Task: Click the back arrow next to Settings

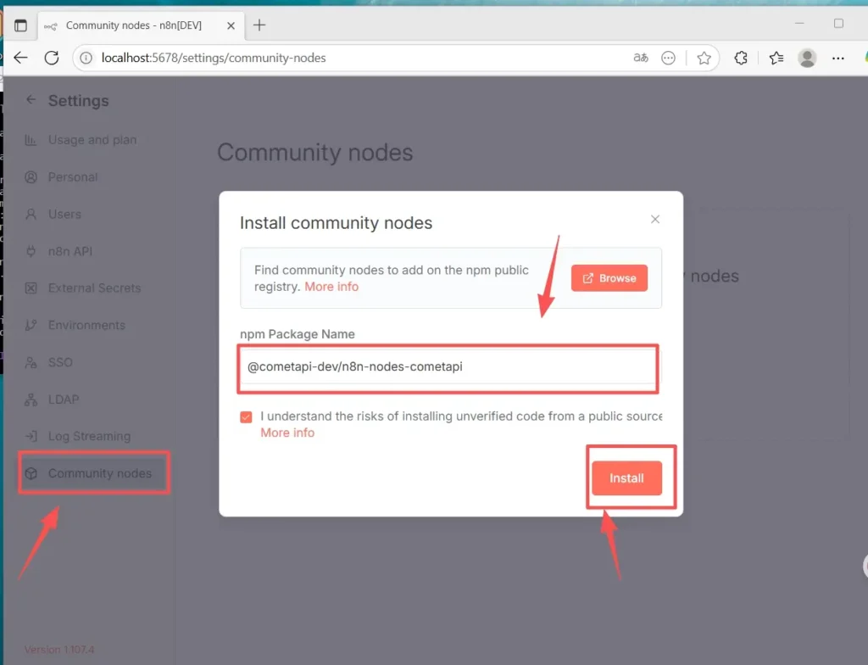Action: [31, 100]
